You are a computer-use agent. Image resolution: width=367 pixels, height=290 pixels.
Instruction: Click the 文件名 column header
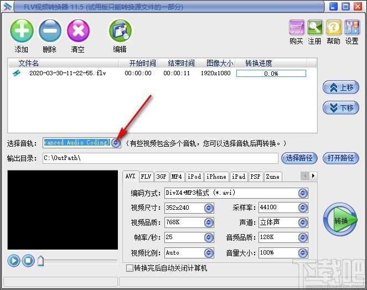coord(63,63)
